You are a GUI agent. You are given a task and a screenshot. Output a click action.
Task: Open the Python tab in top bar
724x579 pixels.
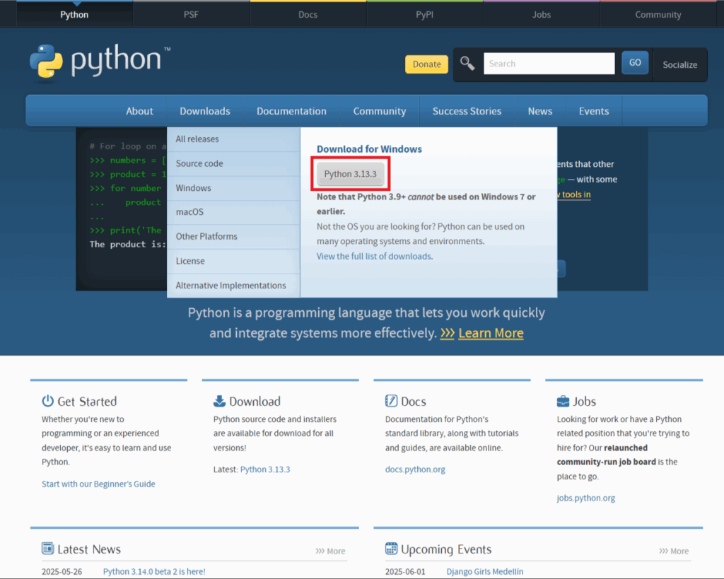click(x=74, y=14)
